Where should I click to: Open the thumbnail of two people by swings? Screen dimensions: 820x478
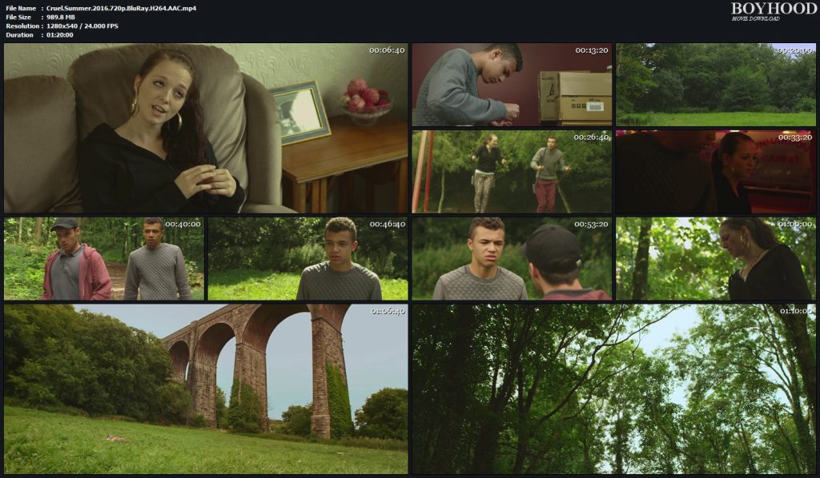(x=512, y=171)
